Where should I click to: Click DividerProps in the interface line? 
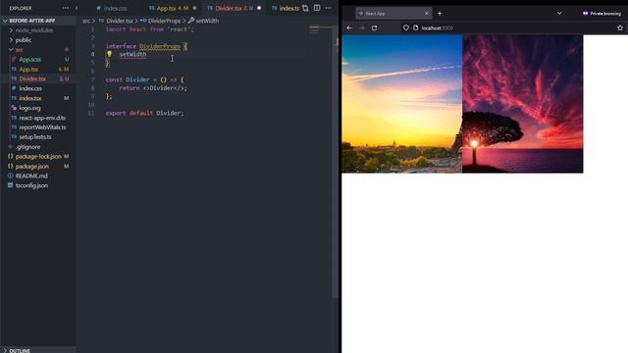click(x=160, y=46)
